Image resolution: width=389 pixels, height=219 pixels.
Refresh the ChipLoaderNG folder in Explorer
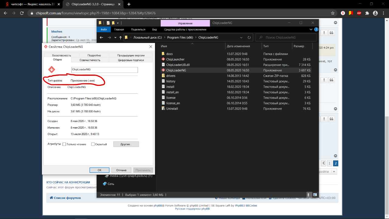(249, 37)
